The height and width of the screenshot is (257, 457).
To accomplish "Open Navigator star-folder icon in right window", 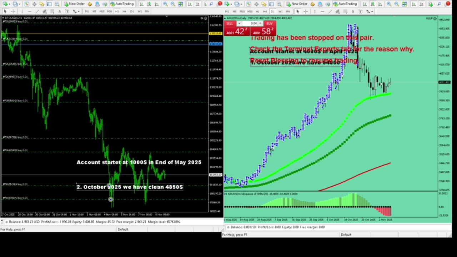I will coord(264,4).
